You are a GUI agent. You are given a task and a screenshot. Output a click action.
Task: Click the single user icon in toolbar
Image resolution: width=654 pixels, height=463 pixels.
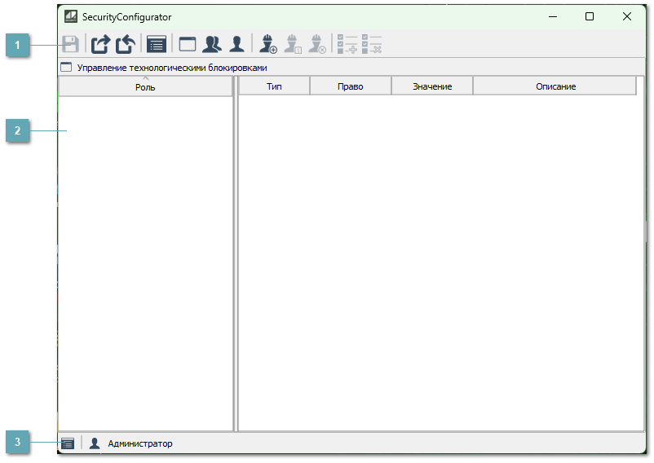pos(236,44)
